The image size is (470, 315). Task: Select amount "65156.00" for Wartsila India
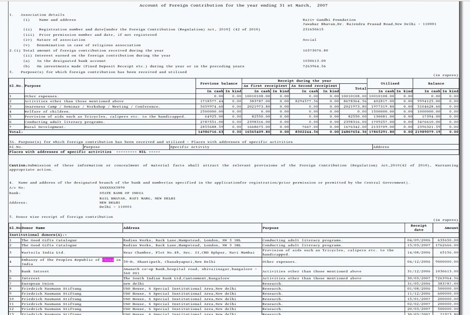point(448,253)
